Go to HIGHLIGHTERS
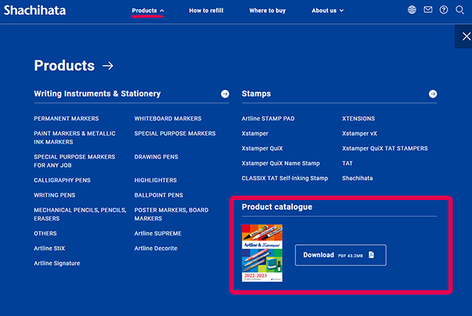472x316 pixels. (x=156, y=180)
